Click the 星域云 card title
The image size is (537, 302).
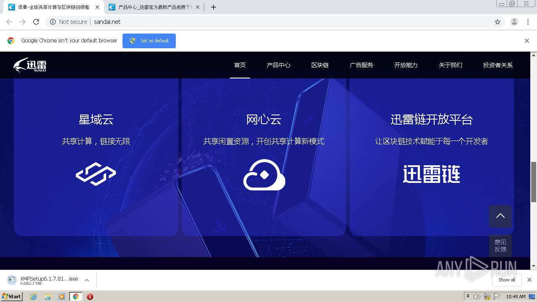[96, 120]
